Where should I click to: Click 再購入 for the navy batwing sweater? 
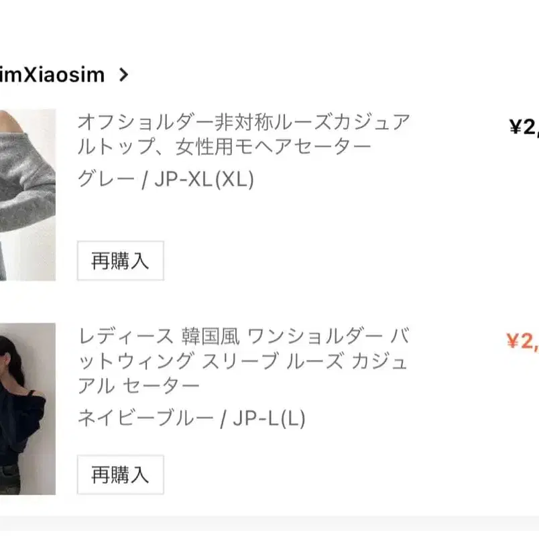(120, 475)
